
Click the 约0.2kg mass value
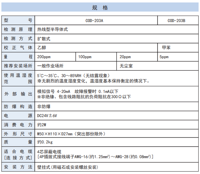pyautogui.click(x=45, y=142)
